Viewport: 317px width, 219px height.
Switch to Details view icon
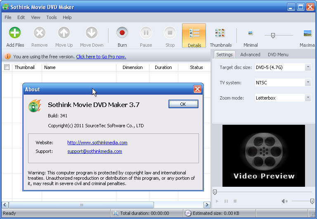click(194, 33)
